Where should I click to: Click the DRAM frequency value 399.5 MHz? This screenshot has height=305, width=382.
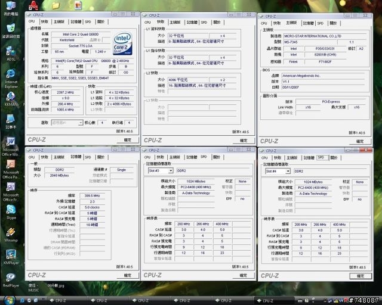click(x=92, y=195)
